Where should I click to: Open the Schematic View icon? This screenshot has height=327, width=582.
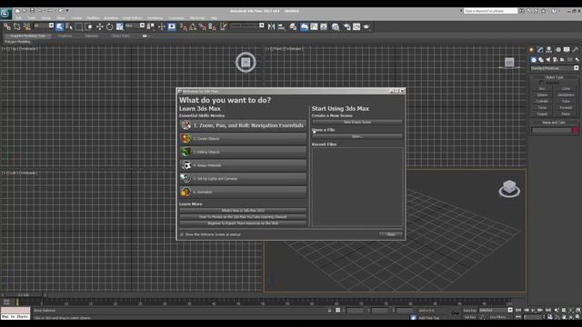[x=324, y=26]
